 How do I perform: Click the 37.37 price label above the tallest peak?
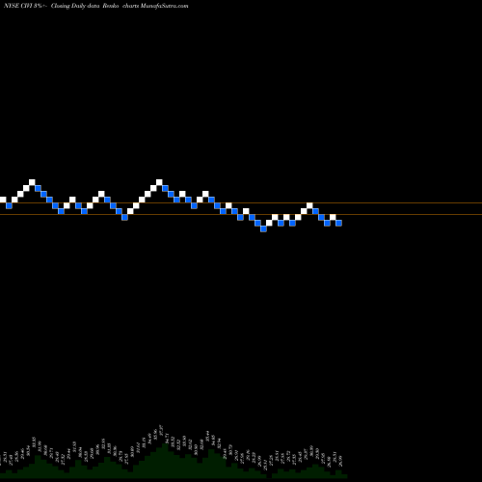pos(161,431)
